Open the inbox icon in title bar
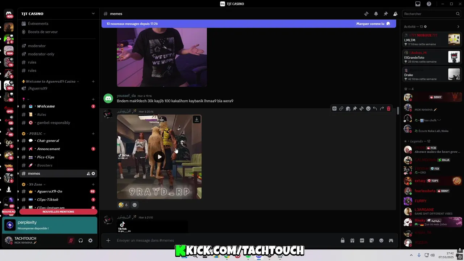Viewport: 464px width, 261px height. tap(418, 4)
